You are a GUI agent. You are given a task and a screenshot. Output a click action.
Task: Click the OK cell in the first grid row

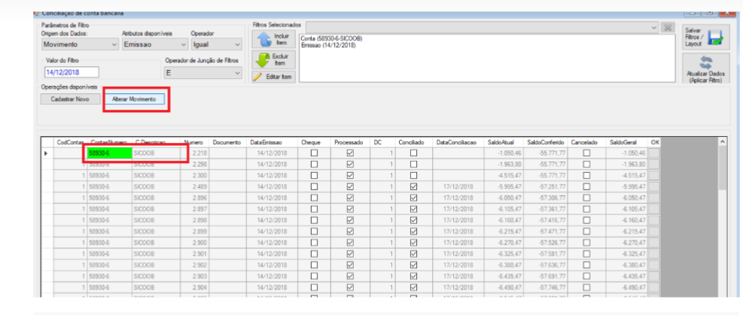(654, 153)
